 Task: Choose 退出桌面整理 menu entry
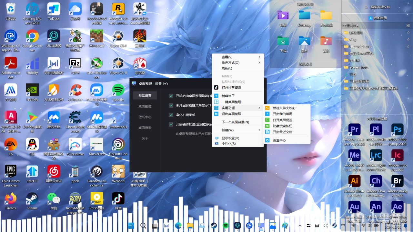(x=238, y=114)
